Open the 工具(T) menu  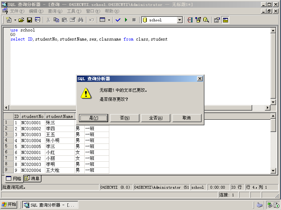tap(74, 11)
